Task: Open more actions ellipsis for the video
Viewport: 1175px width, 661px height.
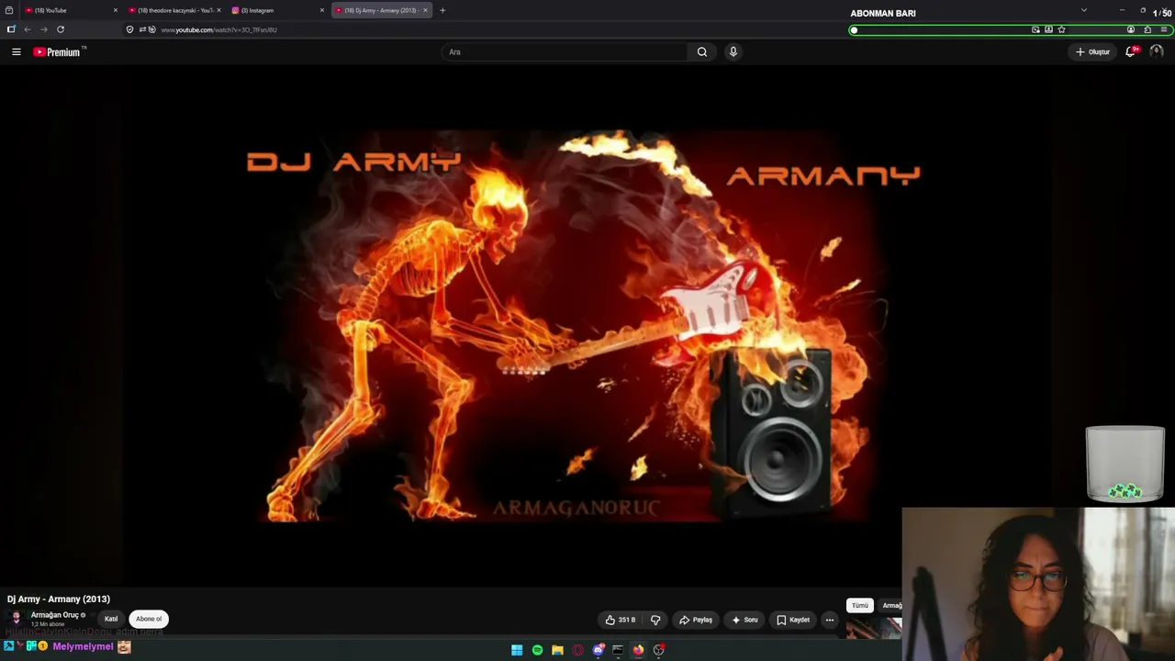Action: point(829,620)
